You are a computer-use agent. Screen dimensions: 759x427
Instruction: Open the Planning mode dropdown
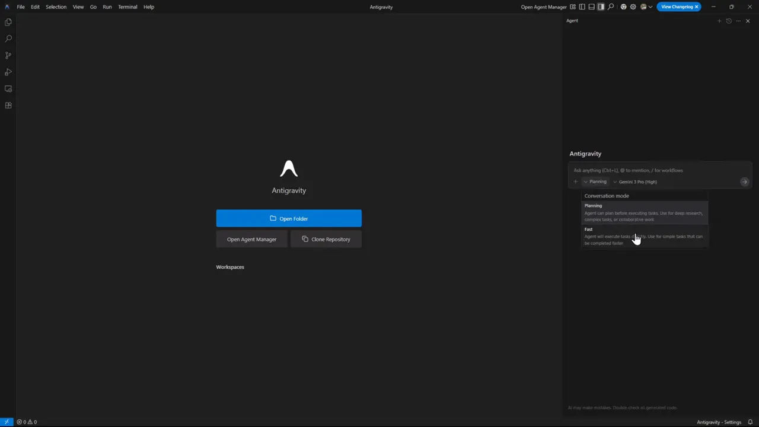pyautogui.click(x=595, y=181)
